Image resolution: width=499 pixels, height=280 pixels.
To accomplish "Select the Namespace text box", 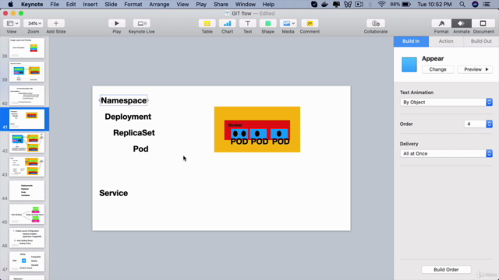I will [123, 100].
